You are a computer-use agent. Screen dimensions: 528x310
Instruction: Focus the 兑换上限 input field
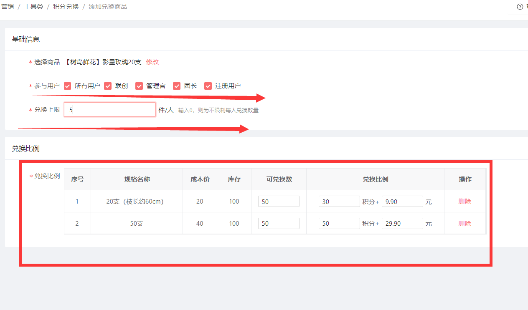(x=110, y=110)
